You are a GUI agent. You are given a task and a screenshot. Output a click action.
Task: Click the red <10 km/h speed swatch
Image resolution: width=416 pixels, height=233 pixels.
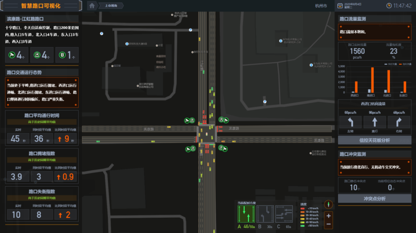[302, 209]
